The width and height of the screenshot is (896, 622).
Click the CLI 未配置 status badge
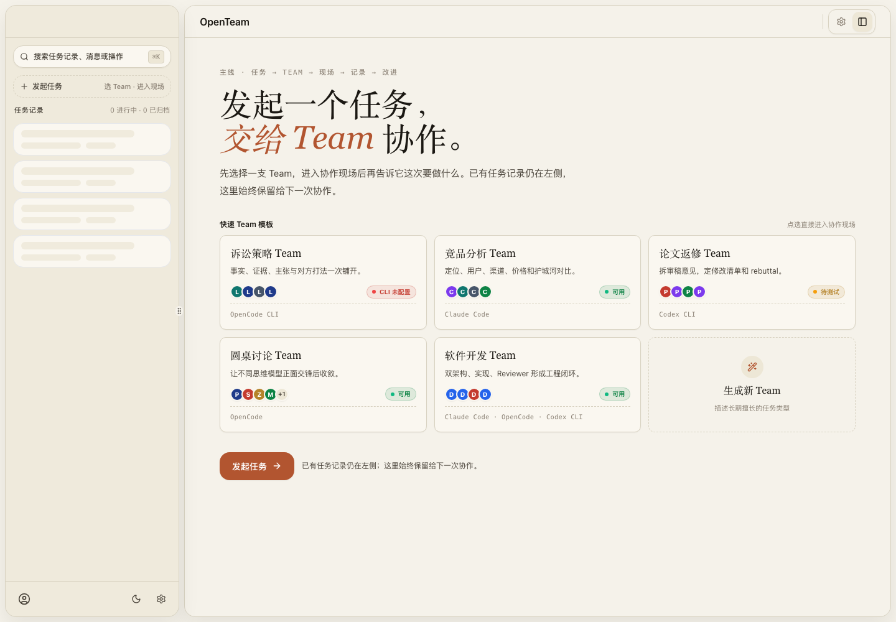(x=391, y=292)
